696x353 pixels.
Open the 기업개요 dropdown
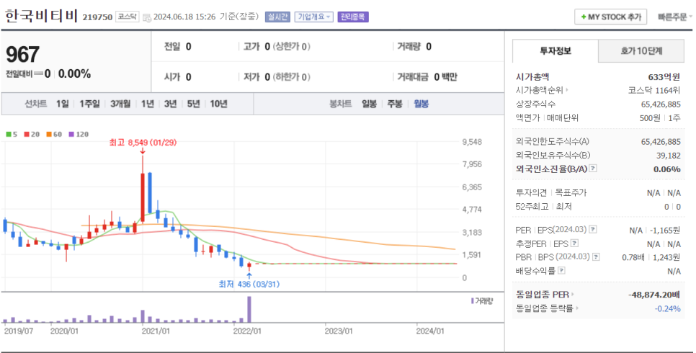[314, 17]
